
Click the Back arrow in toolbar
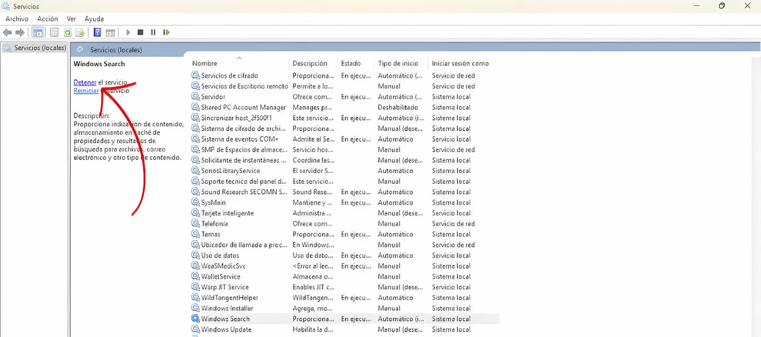point(7,33)
